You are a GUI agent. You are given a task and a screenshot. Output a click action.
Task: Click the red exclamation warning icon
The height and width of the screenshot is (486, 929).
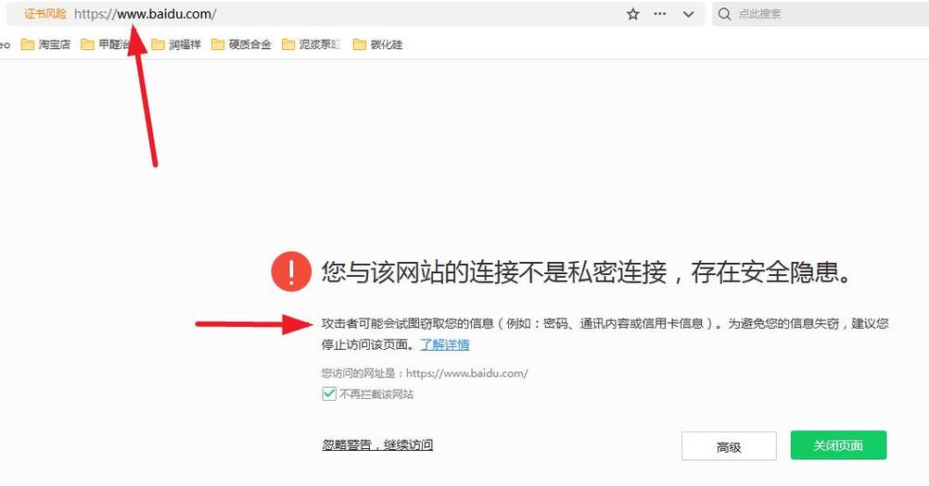[x=291, y=271]
